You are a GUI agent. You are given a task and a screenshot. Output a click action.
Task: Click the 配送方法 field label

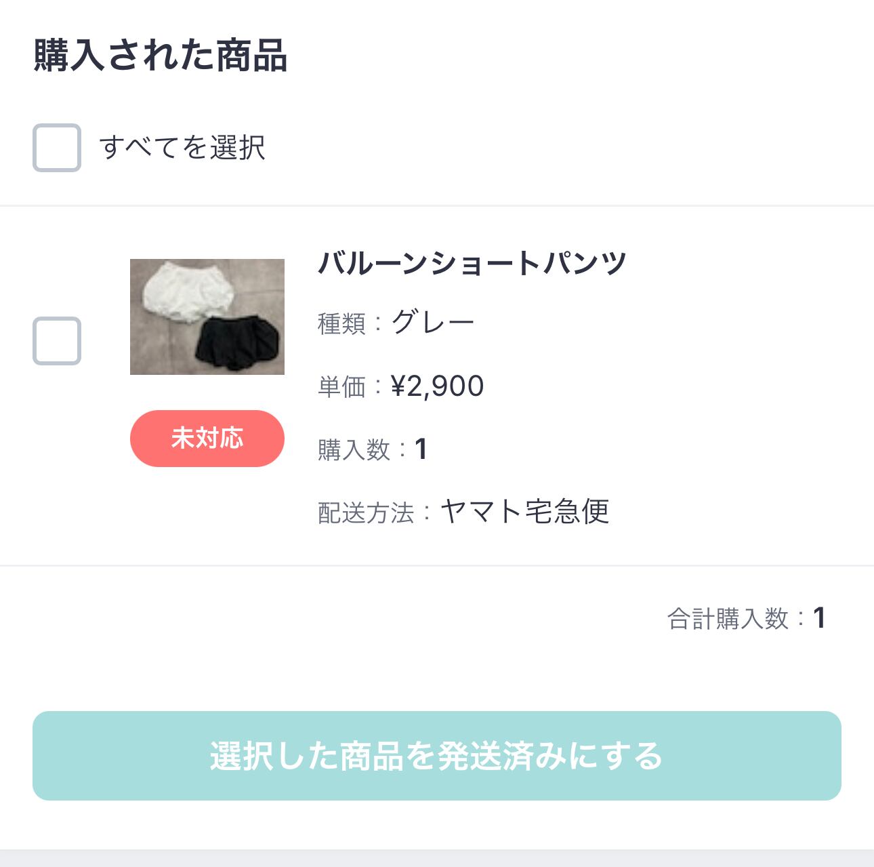(366, 513)
